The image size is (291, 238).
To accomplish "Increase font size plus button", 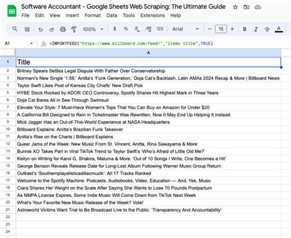I will point(232,29).
